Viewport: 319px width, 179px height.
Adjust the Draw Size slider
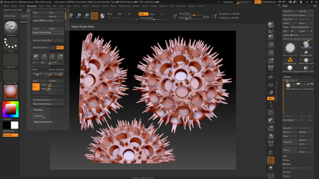194,18
